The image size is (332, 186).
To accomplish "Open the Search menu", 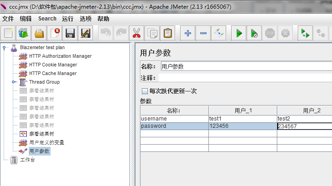I will [x=47, y=19].
